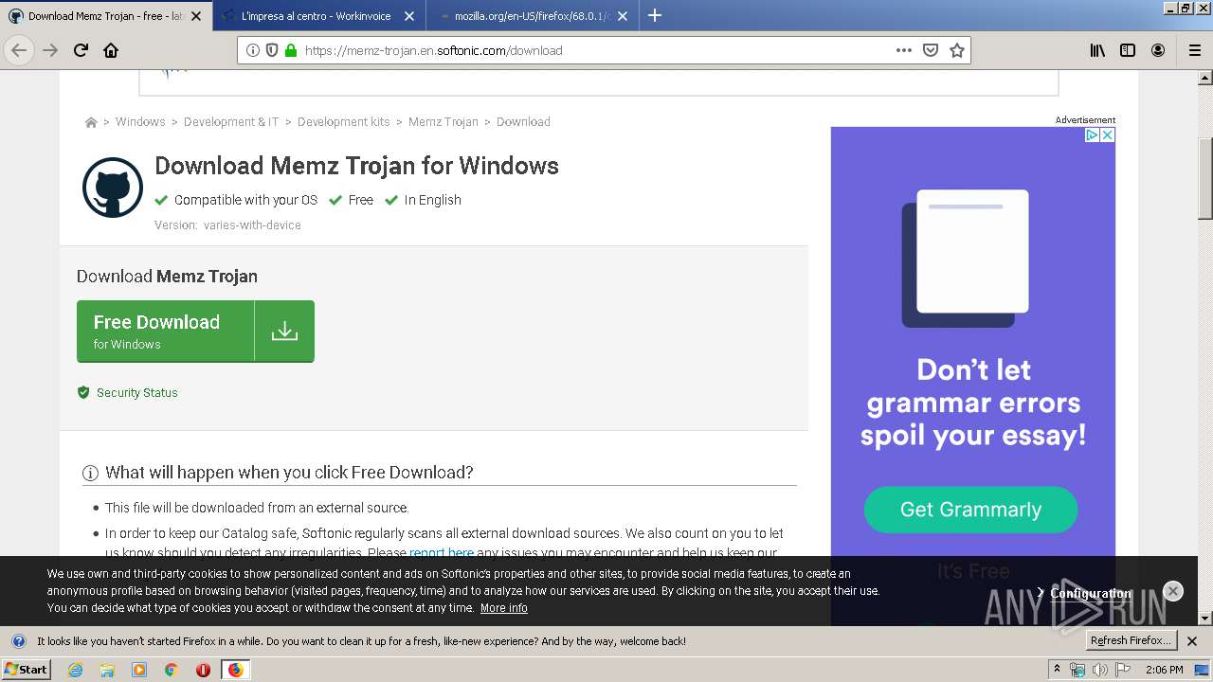
Task: Launch Internet Explorer from taskbar
Action: [75, 670]
